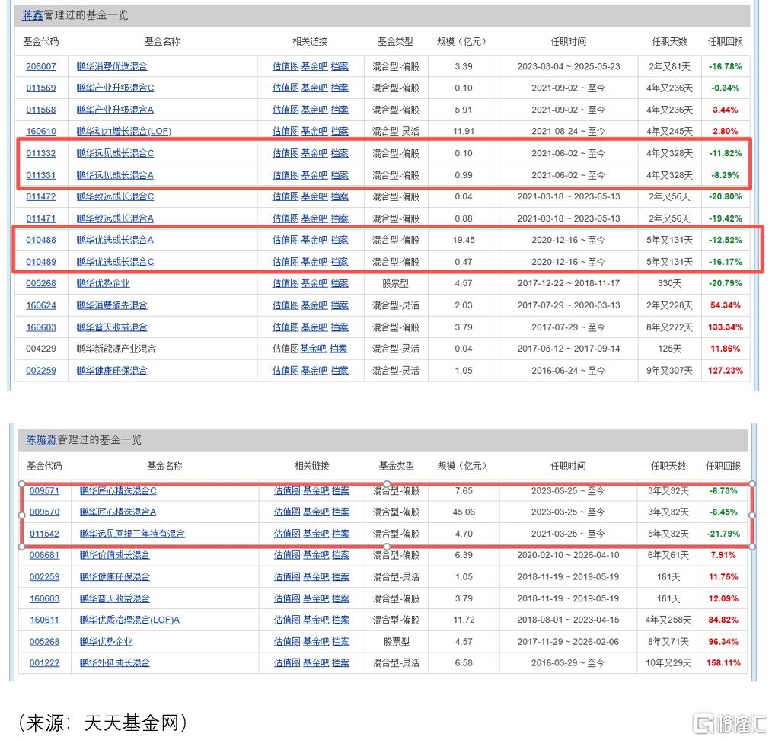Open 档案 link for fund 004229

pyautogui.click(x=338, y=349)
